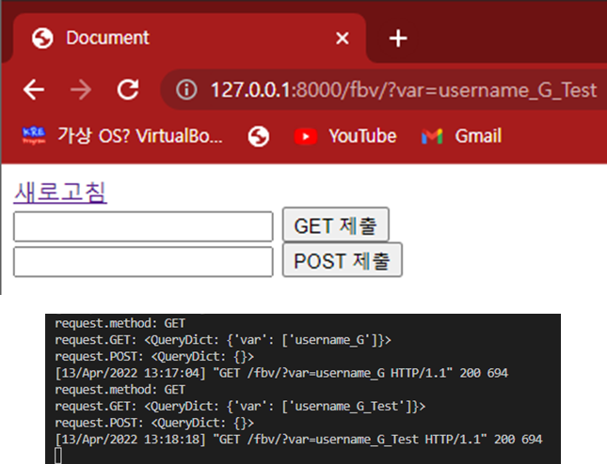The image size is (607, 464).
Task: Click log line with timestamp 13:18:18
Action: click(x=298, y=440)
